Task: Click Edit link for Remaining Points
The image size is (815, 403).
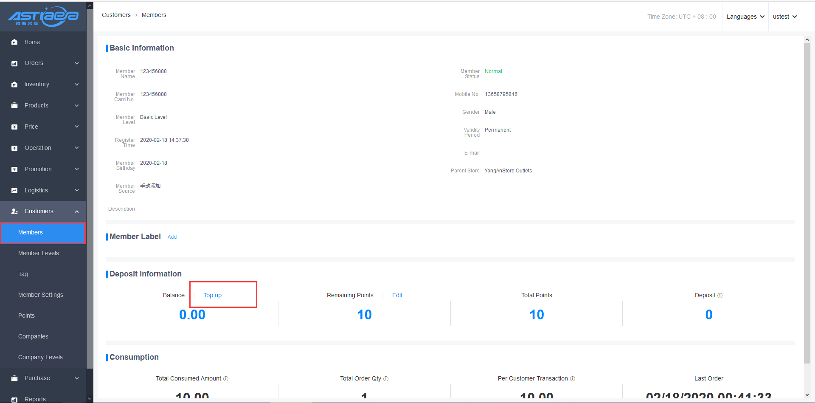Action: click(397, 295)
